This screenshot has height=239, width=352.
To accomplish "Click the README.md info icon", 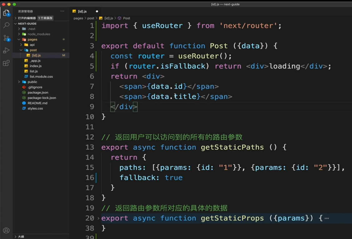I will tap(24, 103).
